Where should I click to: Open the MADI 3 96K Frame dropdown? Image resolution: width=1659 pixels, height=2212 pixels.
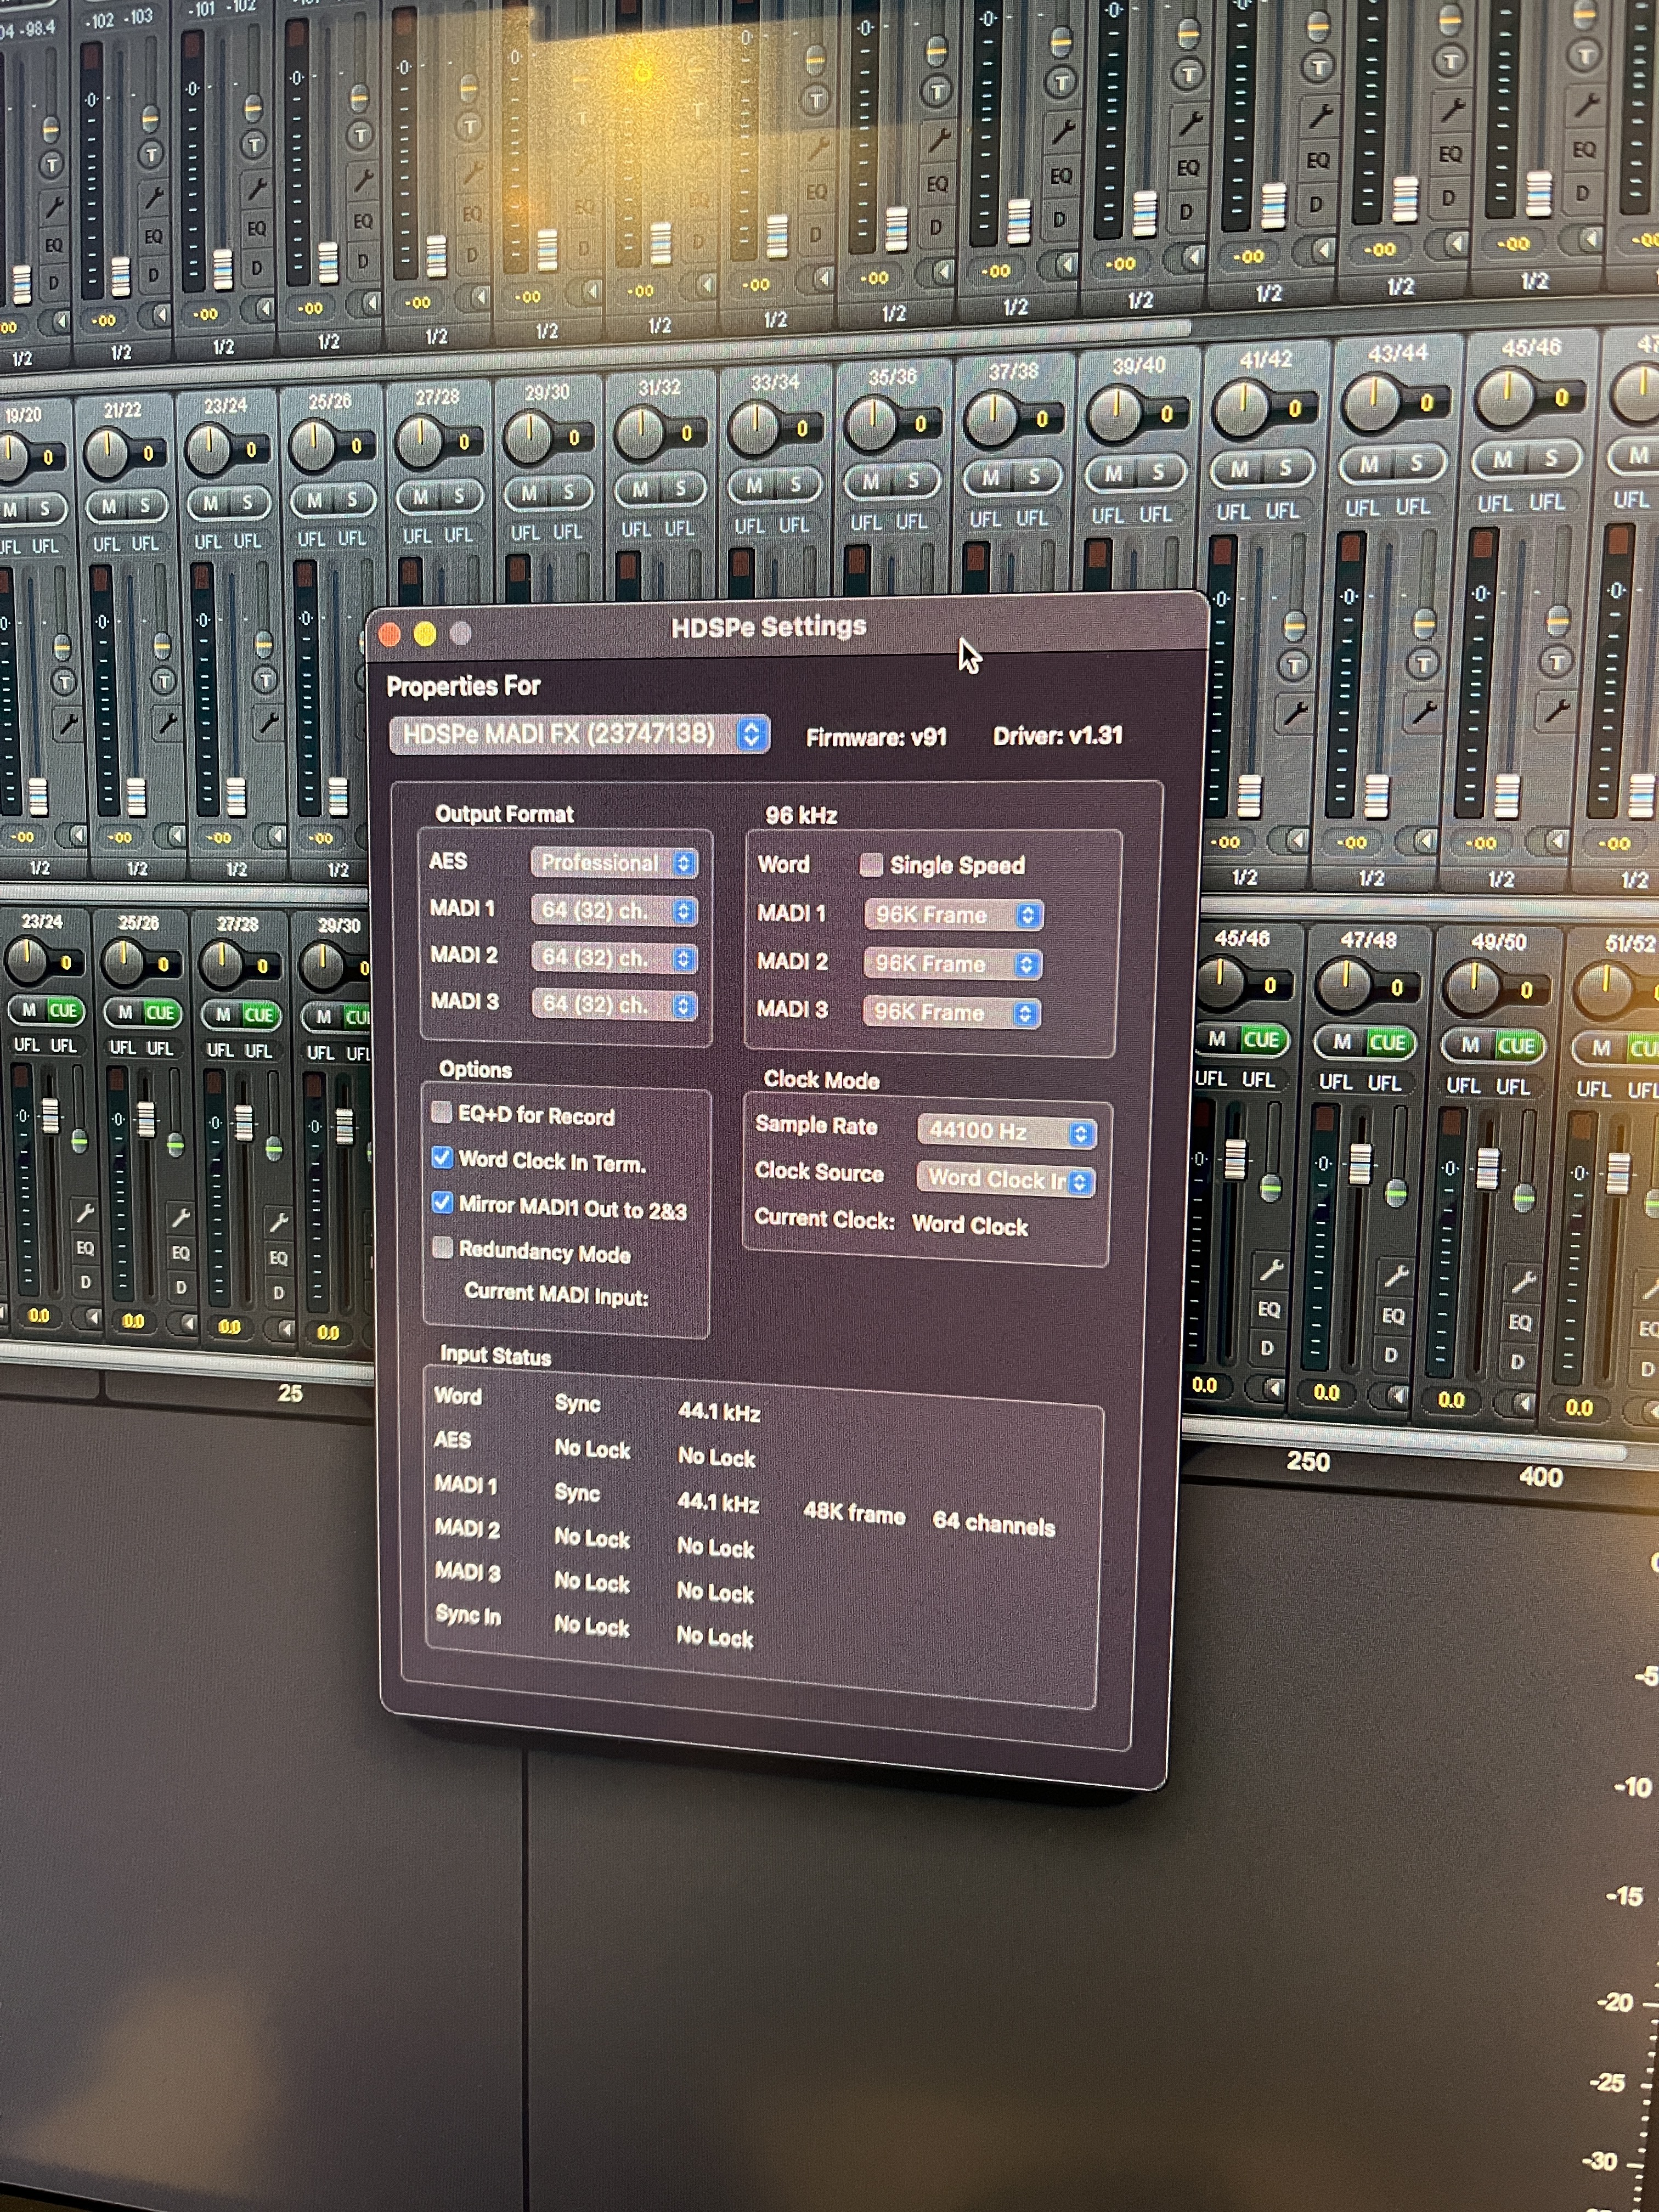pos(951,1013)
